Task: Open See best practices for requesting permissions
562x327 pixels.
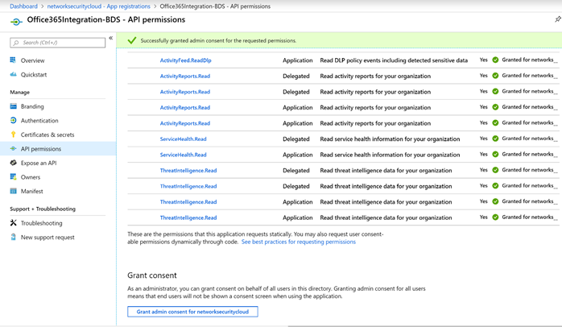Action: pyautogui.click(x=299, y=242)
